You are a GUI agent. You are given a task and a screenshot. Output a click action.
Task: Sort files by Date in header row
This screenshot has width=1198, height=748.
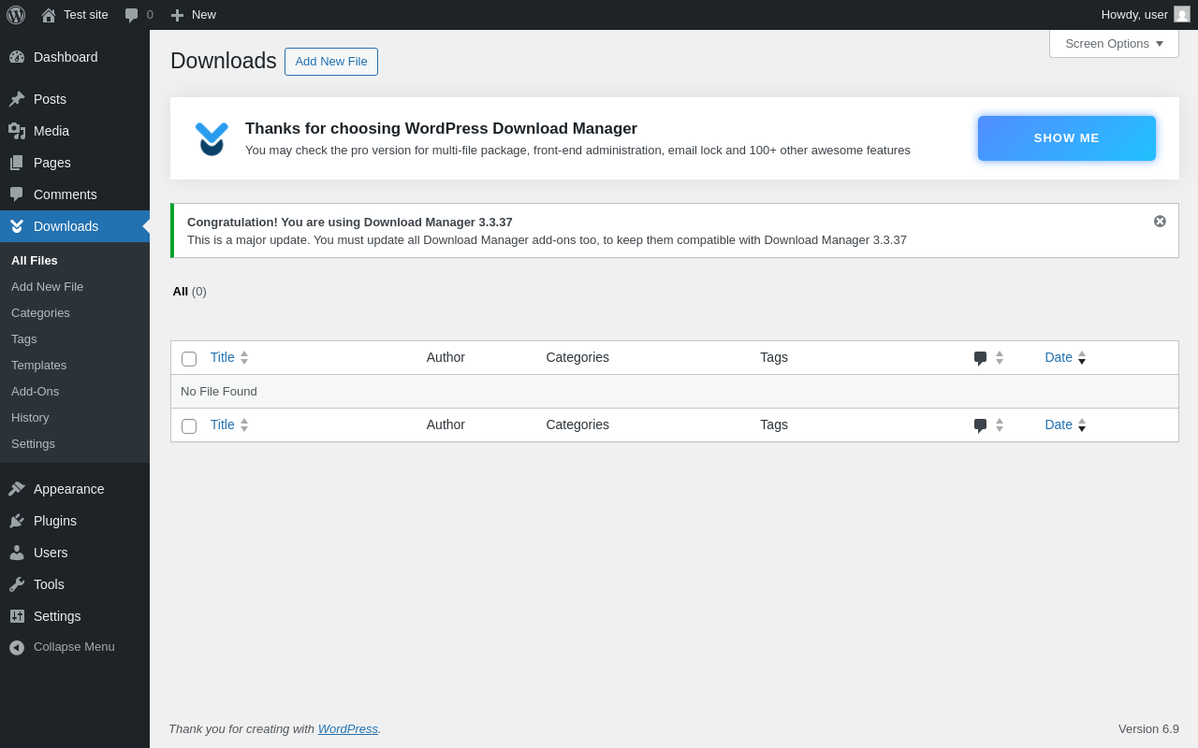pos(1059,357)
